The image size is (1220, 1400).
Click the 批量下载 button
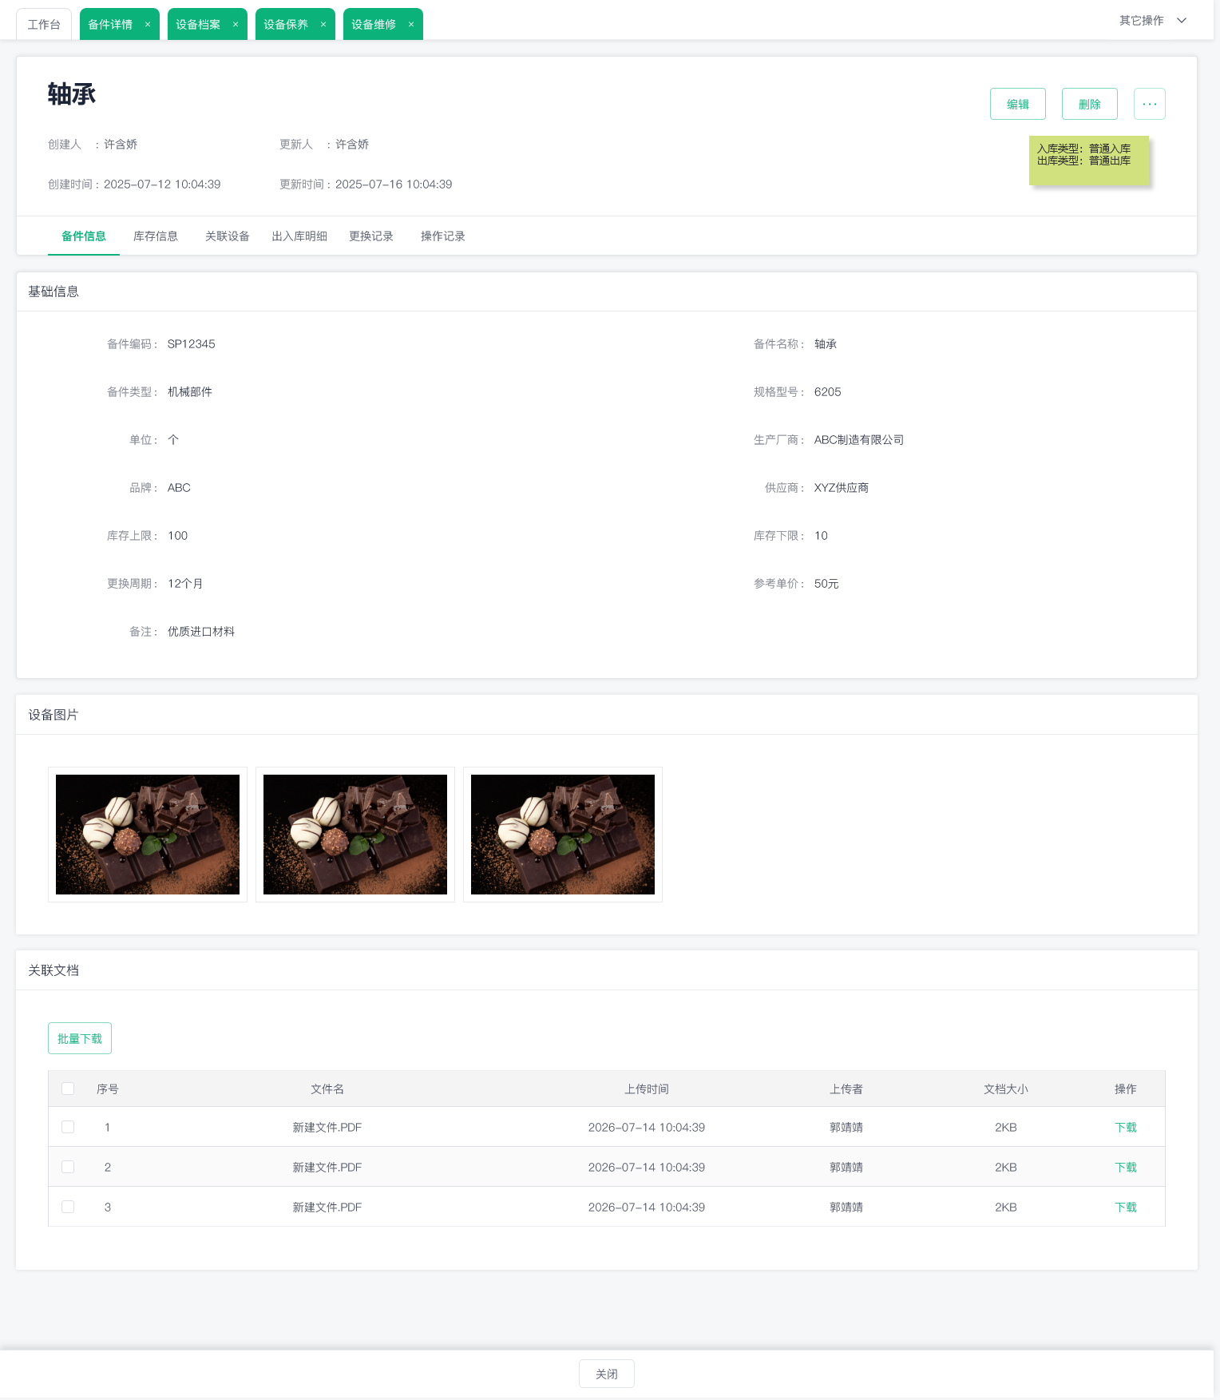[80, 1038]
